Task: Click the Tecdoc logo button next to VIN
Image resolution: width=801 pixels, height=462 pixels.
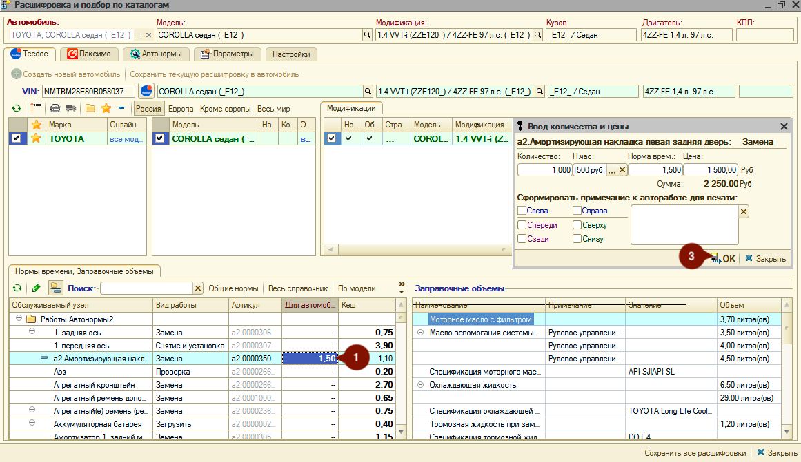Action: click(147, 92)
